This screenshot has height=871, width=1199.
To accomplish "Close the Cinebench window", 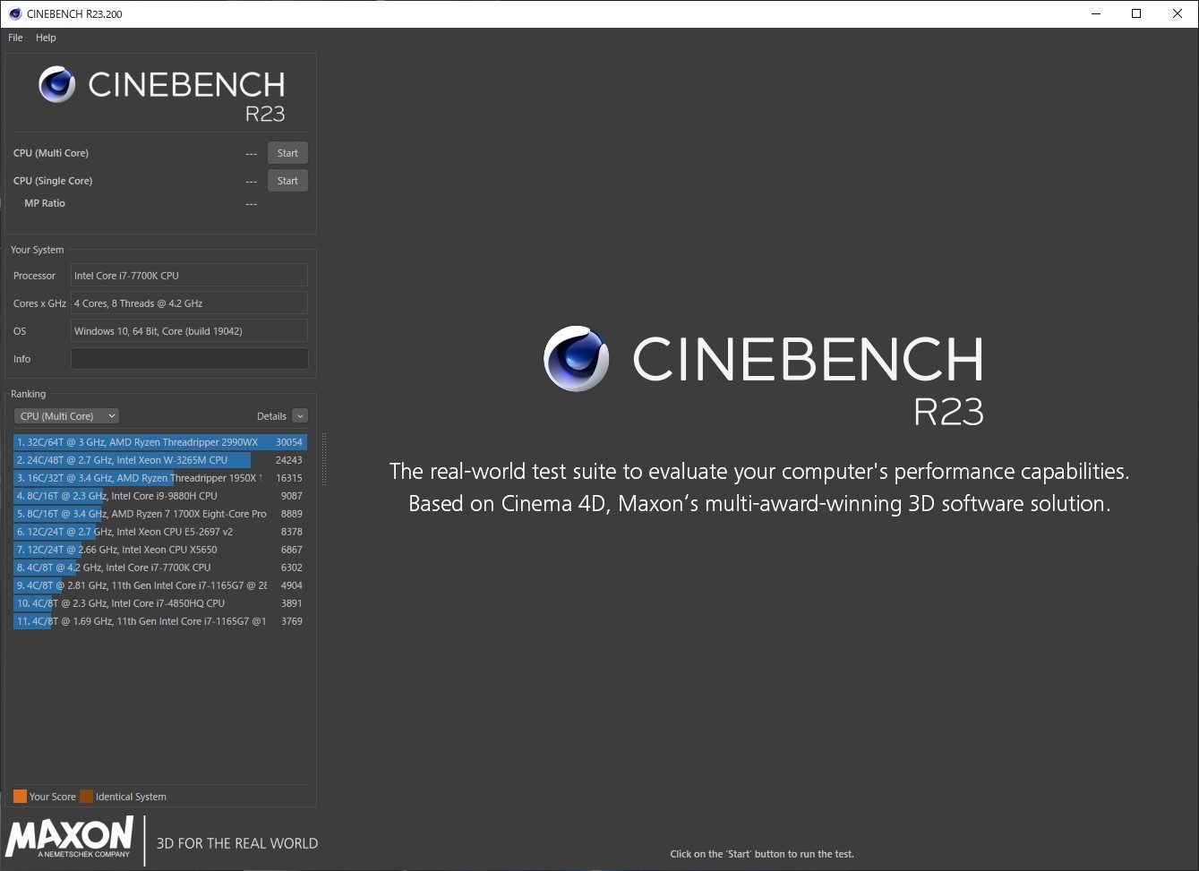I will click(x=1178, y=13).
